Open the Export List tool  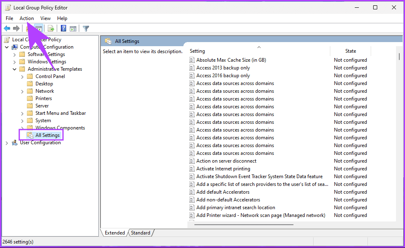(51, 28)
